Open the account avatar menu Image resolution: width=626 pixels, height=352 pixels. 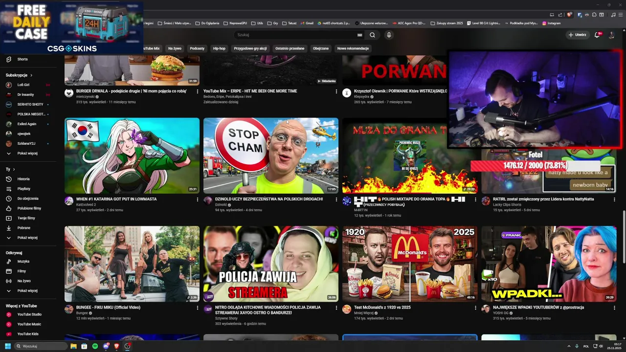(x=611, y=35)
